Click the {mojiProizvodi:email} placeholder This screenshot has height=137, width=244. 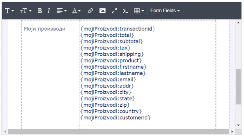click(108, 79)
